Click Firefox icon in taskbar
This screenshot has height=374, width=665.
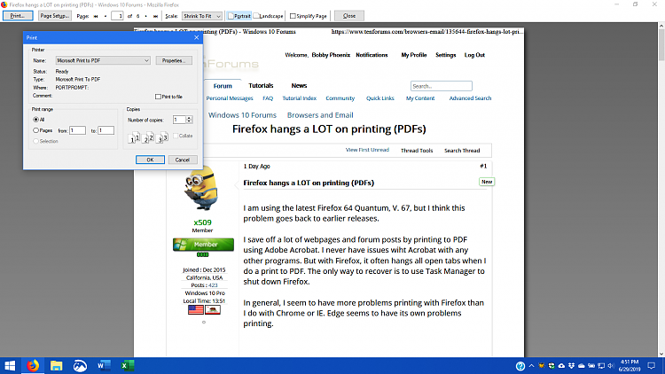pos(33,365)
